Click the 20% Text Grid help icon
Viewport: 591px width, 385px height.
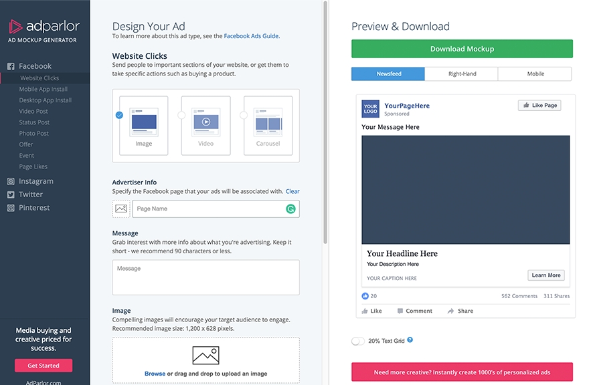pos(410,340)
